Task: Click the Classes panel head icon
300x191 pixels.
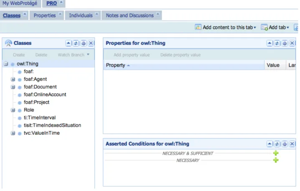Action: [8, 43]
